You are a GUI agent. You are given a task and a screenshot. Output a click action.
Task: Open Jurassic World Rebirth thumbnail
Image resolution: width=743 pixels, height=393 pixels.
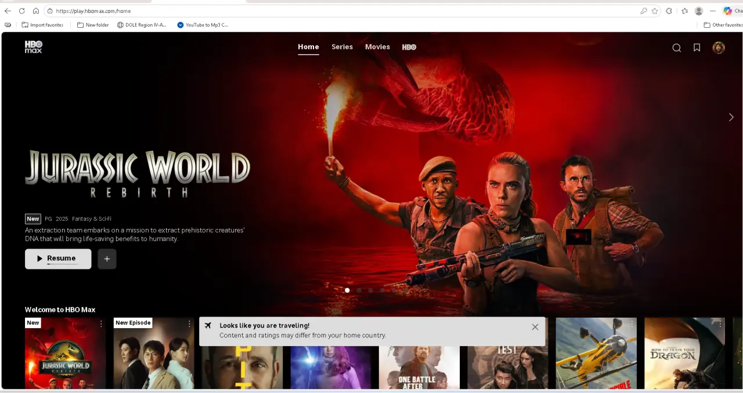tap(65, 353)
